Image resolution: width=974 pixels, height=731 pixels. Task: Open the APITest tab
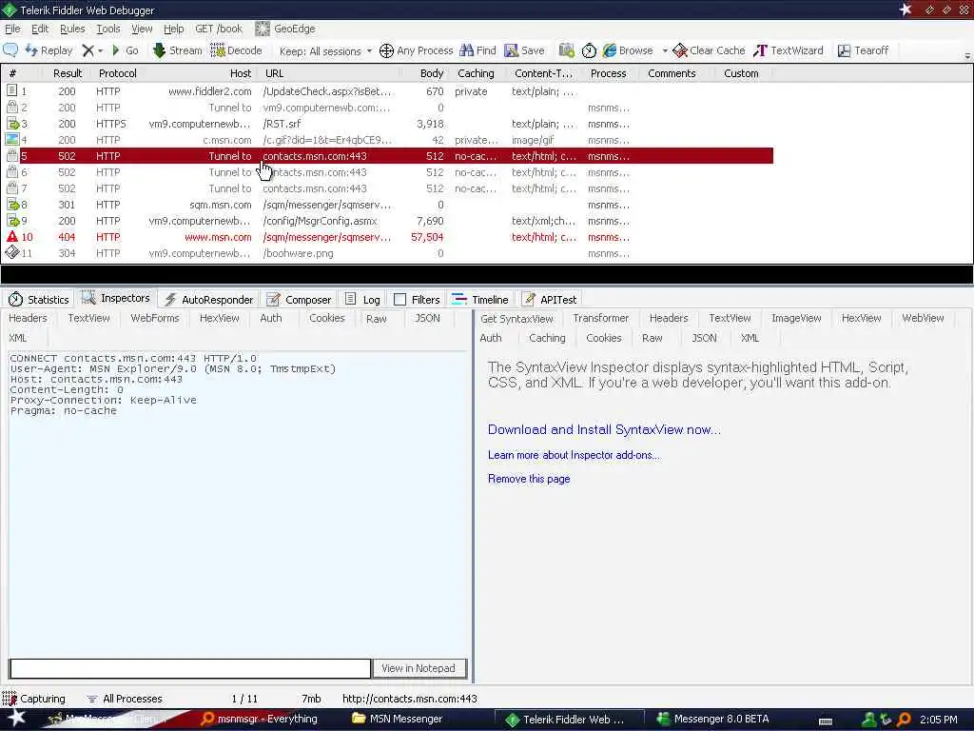coord(549,300)
